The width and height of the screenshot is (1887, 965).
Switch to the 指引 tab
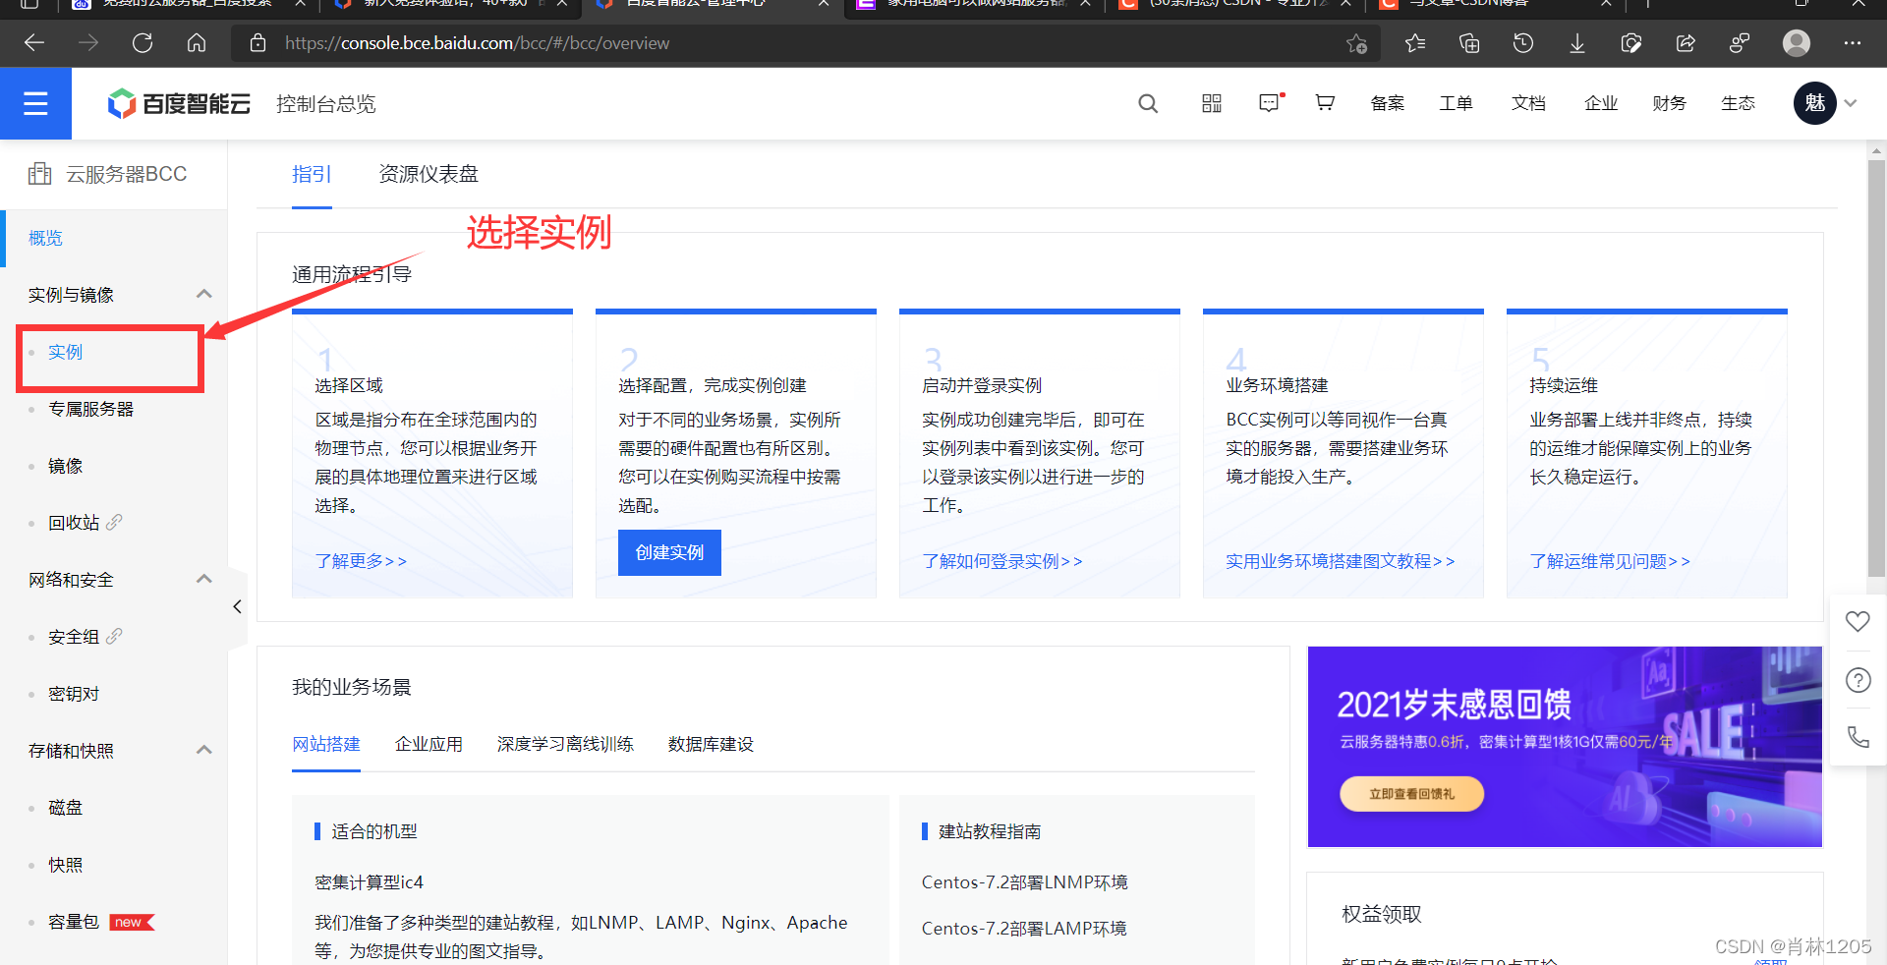pyautogui.click(x=312, y=174)
